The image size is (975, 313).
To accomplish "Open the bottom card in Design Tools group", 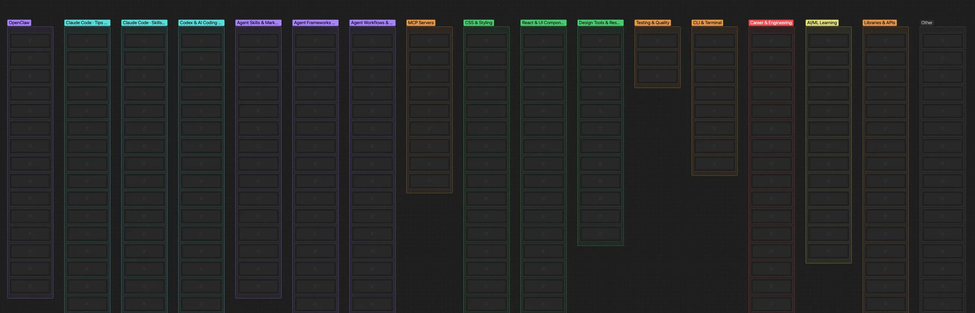I will [x=600, y=234].
